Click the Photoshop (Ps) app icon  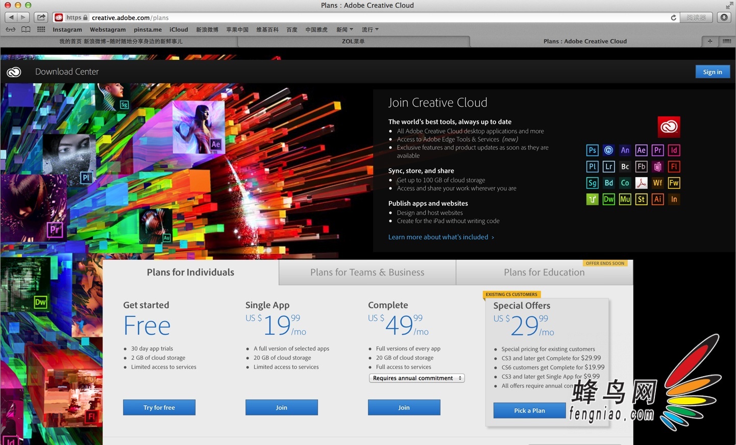pos(592,150)
